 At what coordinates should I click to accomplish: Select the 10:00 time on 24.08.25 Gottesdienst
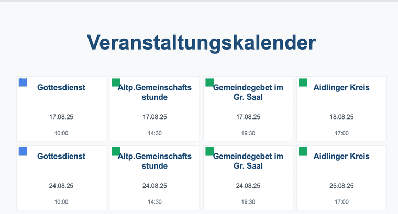pyautogui.click(x=61, y=202)
